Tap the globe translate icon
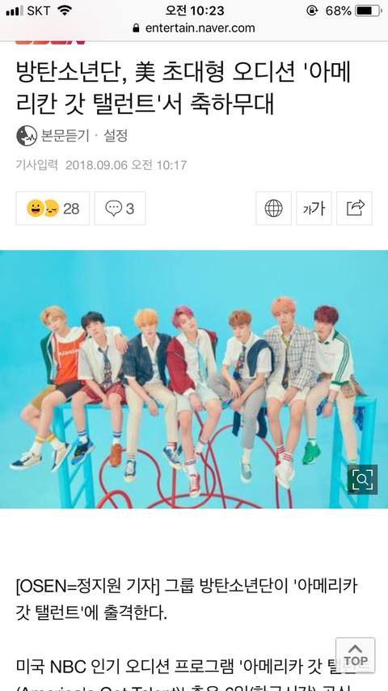Screen dimensions: 388x691 coord(273,208)
